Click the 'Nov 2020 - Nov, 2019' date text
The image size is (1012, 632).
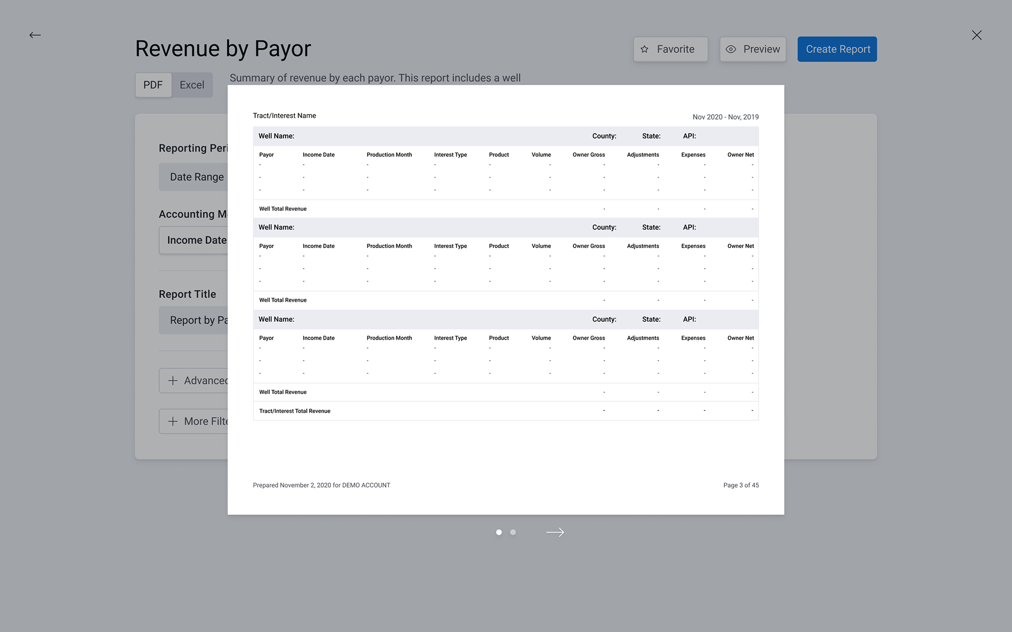(x=725, y=117)
